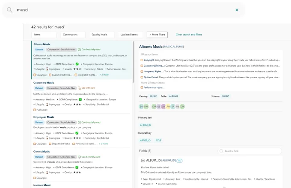Toggle GDPR Compliance checkbox in Employees Music card
The height and width of the screenshot is (188, 291).
click(77, 133)
